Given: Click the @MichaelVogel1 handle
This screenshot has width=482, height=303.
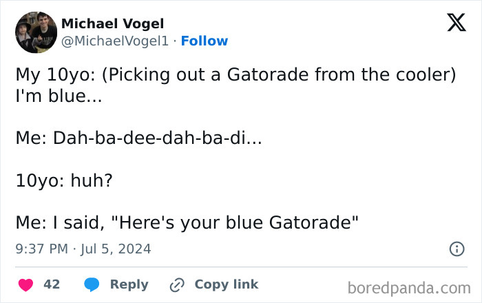Looking at the screenshot, I should 115,41.
